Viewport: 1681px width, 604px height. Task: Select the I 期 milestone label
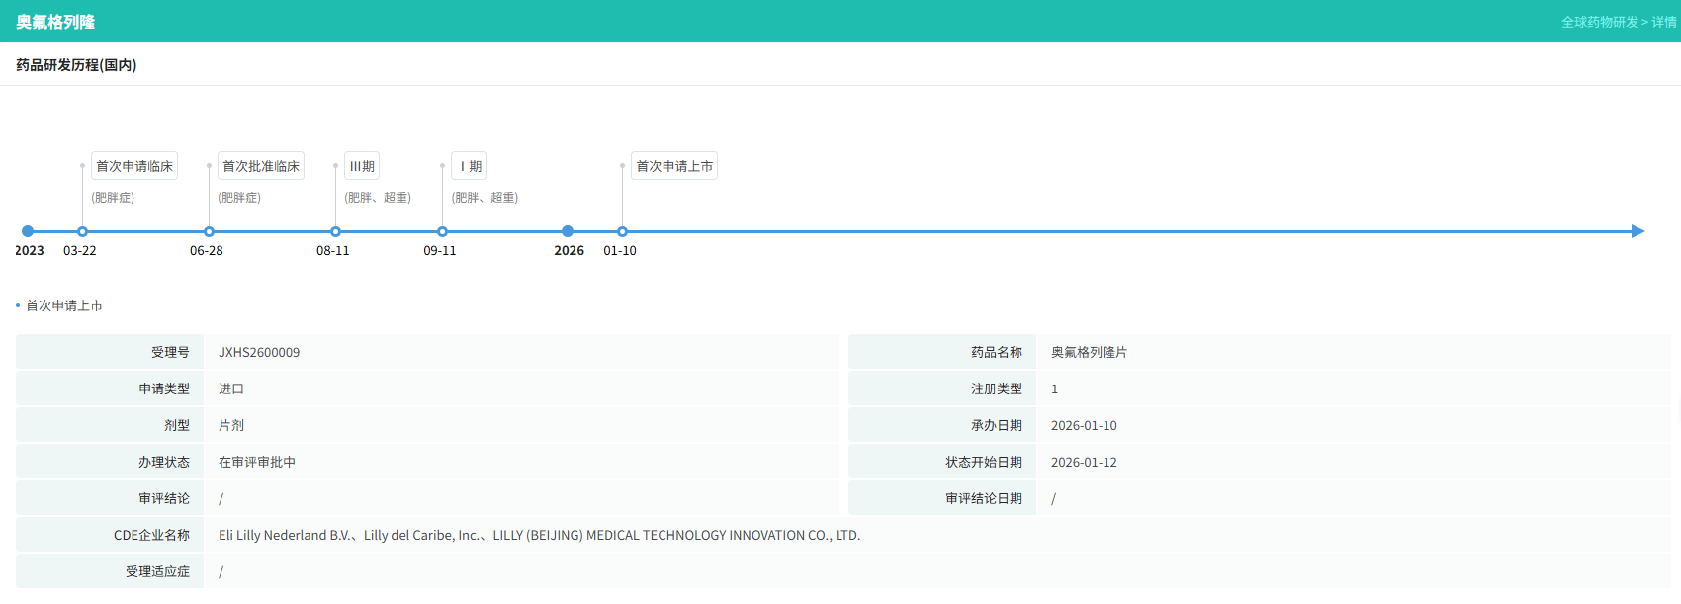(470, 166)
